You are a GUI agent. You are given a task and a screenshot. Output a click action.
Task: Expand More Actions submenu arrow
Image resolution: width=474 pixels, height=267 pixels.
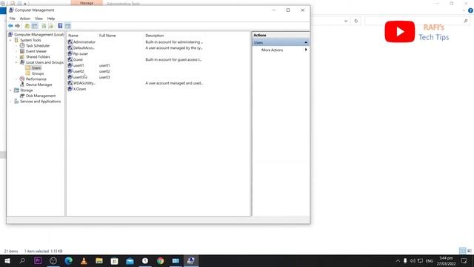click(x=306, y=50)
